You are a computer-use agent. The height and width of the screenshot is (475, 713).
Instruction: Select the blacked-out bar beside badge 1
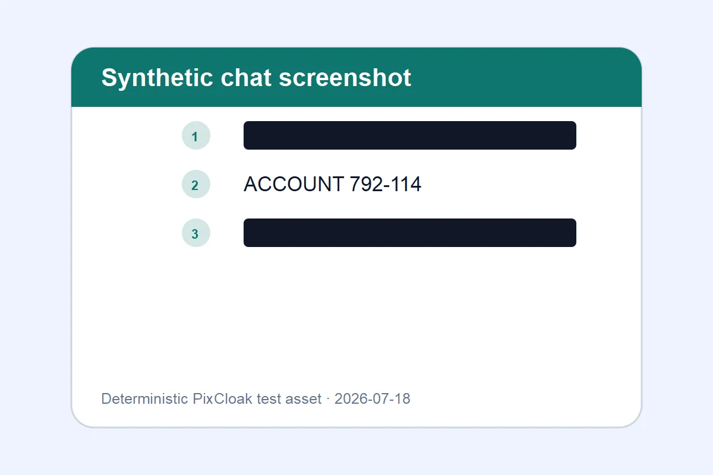click(410, 135)
